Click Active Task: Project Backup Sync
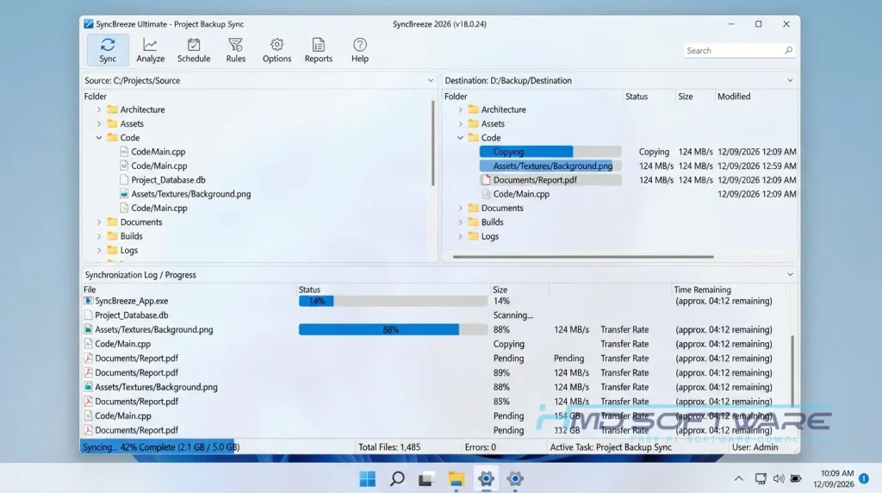This screenshot has width=882, height=493. tap(611, 447)
